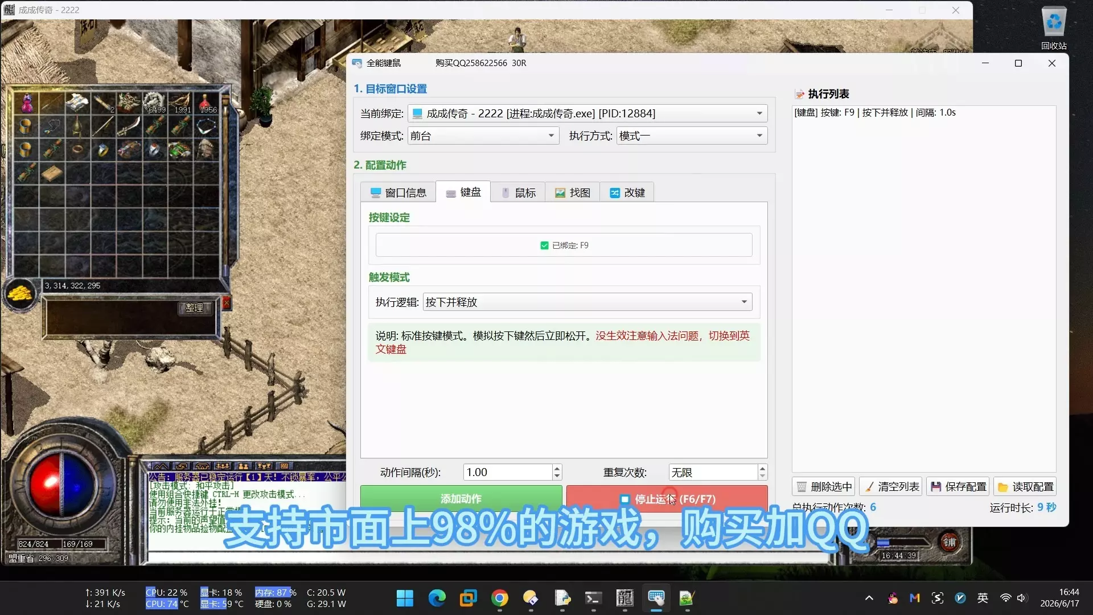Screen dimensions: 1093x615
Task: Open the volume control in the tray
Action: click(1022, 598)
